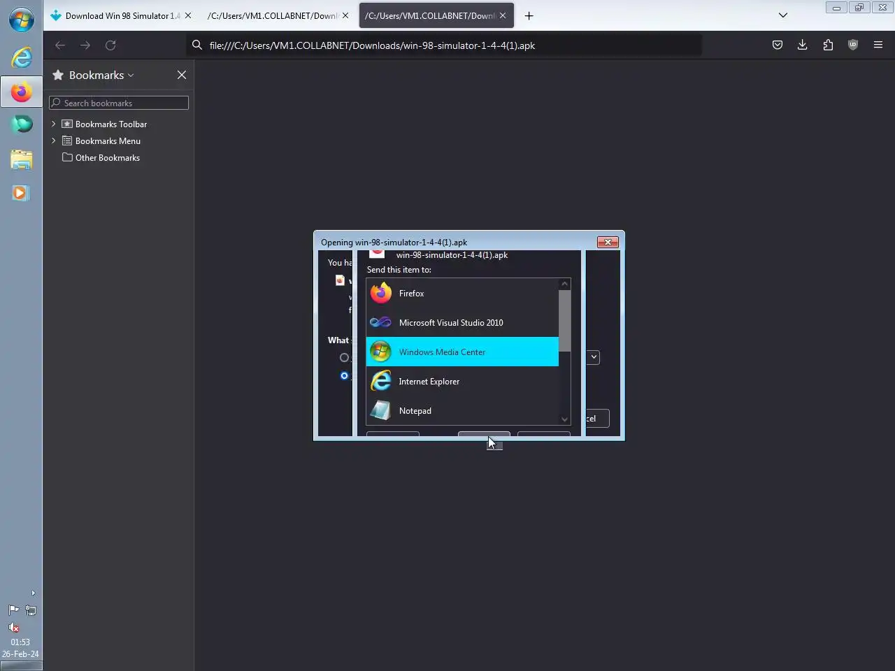Click the application list scrollbar thumb
This screenshot has height=671, width=895.
point(564,321)
